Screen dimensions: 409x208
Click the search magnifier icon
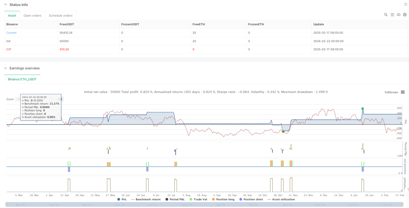point(386,15)
